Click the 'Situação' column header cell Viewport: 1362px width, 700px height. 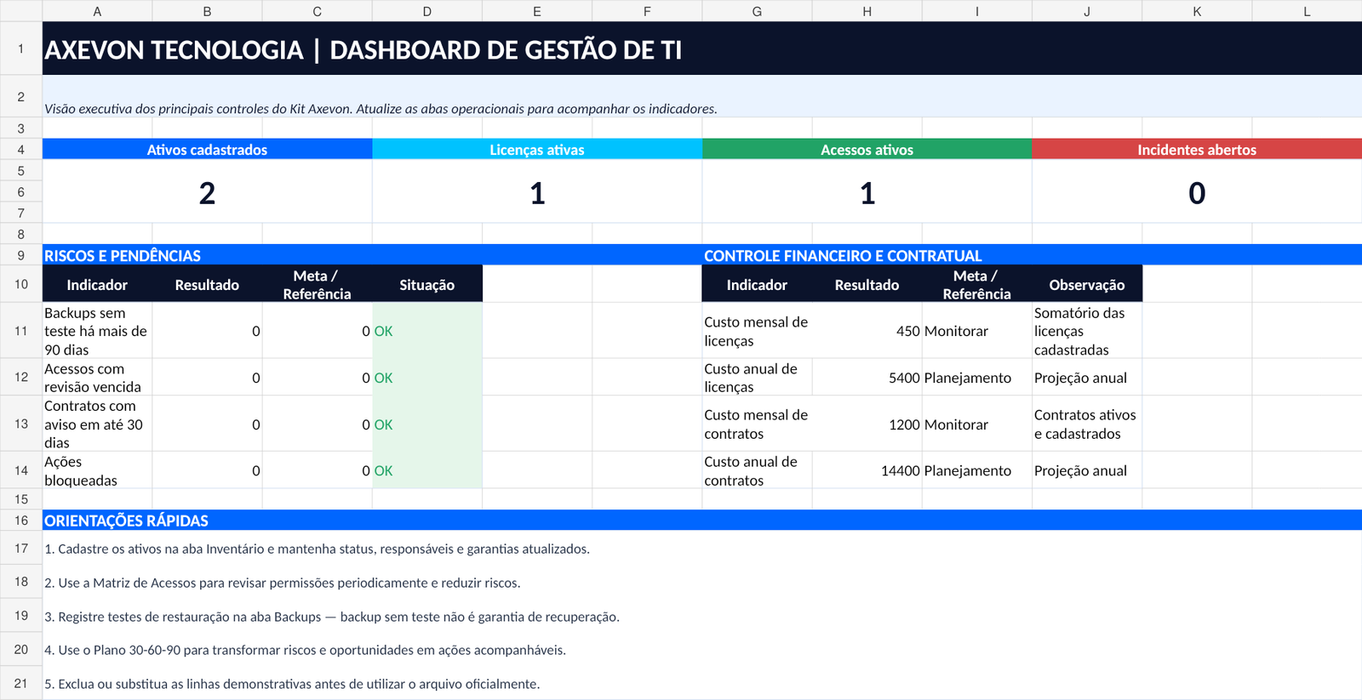coord(427,284)
